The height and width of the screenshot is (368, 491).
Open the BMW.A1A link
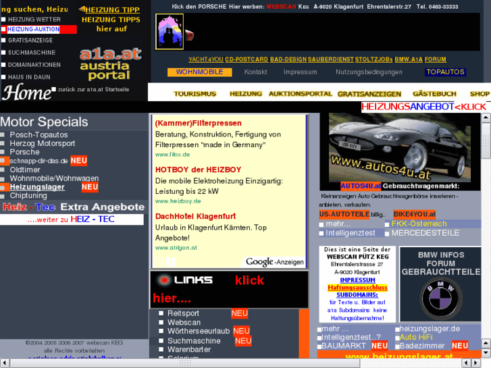[409, 59]
